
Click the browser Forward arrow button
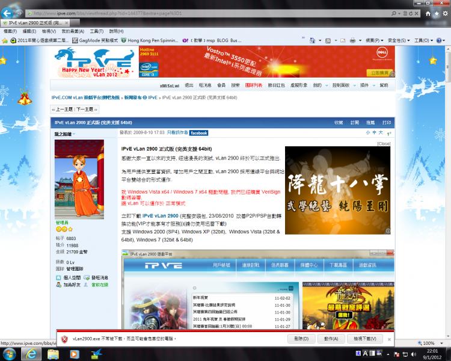point(19,13)
